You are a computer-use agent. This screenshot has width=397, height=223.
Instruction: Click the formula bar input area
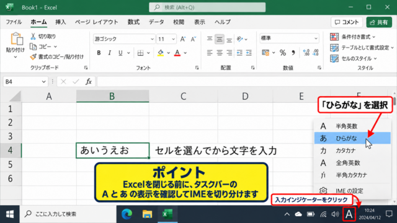[x=247, y=82]
